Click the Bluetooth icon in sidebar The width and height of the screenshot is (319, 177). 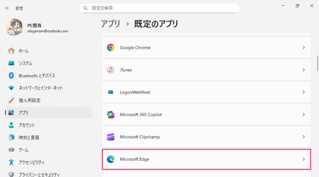[11, 75]
